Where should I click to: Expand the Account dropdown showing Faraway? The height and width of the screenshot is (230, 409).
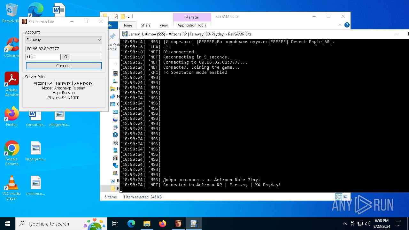[64, 40]
